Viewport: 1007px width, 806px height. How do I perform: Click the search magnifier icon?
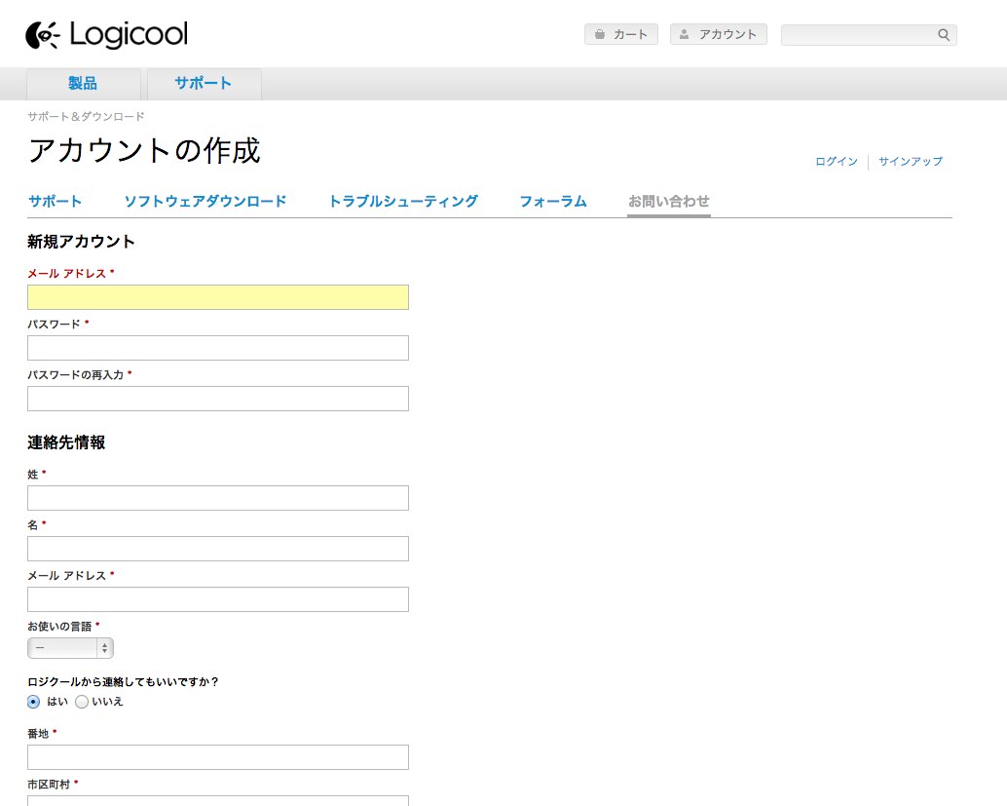point(942,34)
